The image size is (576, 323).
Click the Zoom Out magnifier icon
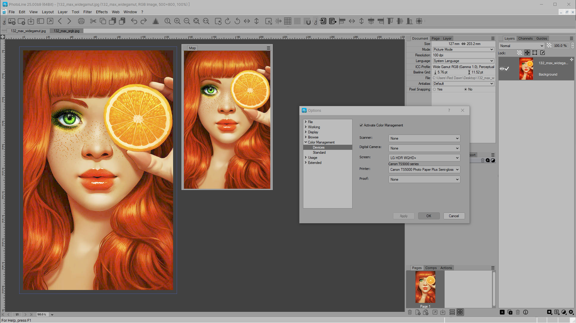coord(187,21)
